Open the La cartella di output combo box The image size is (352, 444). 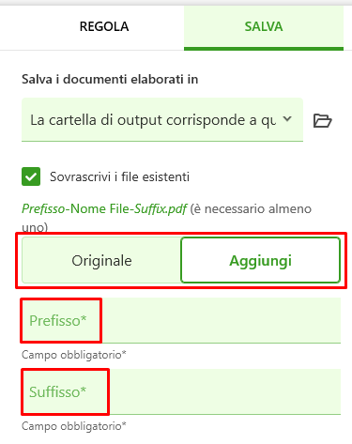click(162, 120)
